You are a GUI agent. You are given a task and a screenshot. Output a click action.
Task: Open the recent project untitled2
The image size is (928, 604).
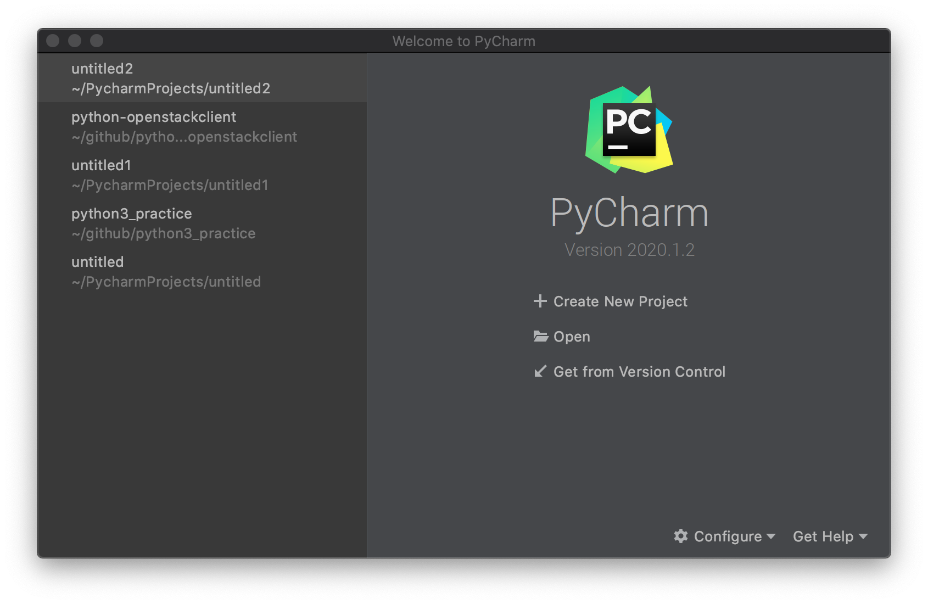pos(202,78)
